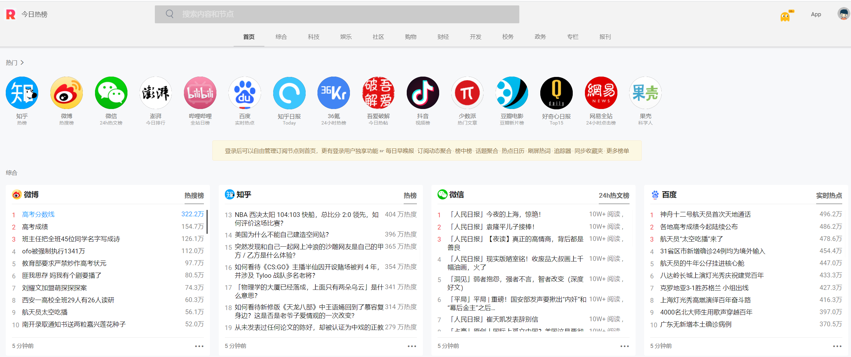Expand the 热门 section via its chevron
This screenshot has width=851, height=357.
click(22, 62)
